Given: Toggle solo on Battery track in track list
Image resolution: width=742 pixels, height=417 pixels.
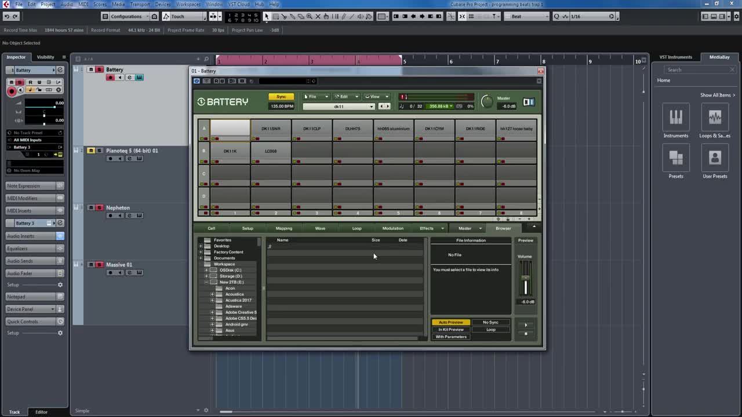Looking at the screenshot, I should (x=99, y=69).
